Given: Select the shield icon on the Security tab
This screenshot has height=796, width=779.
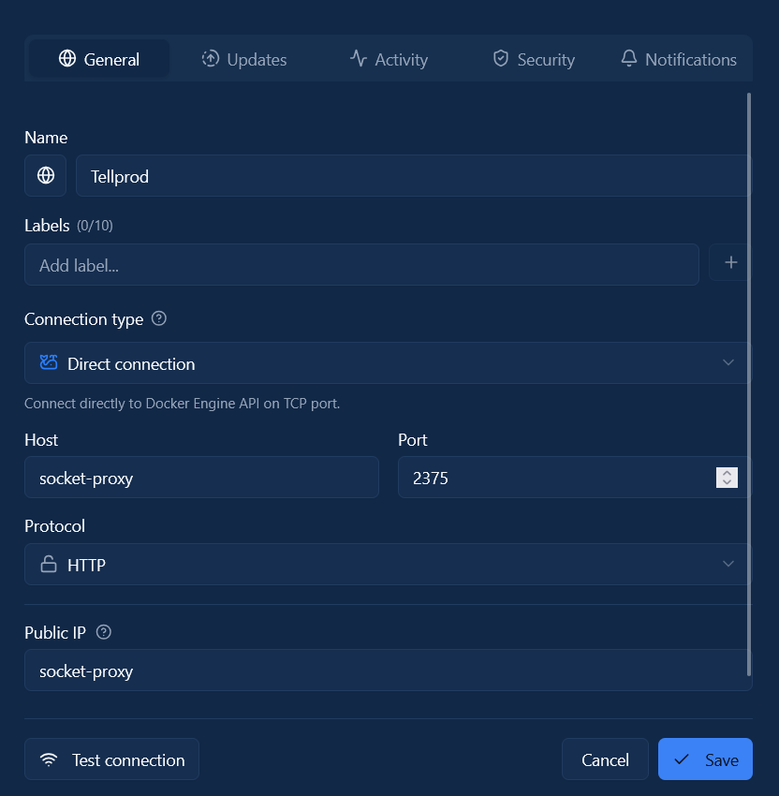Looking at the screenshot, I should (x=501, y=58).
